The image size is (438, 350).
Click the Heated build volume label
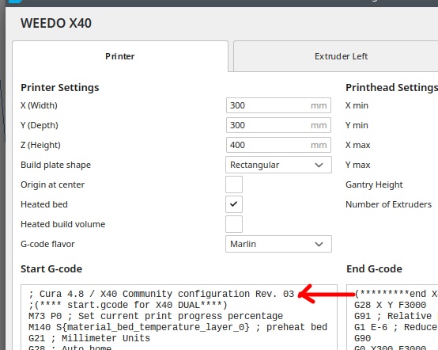[x=62, y=224]
